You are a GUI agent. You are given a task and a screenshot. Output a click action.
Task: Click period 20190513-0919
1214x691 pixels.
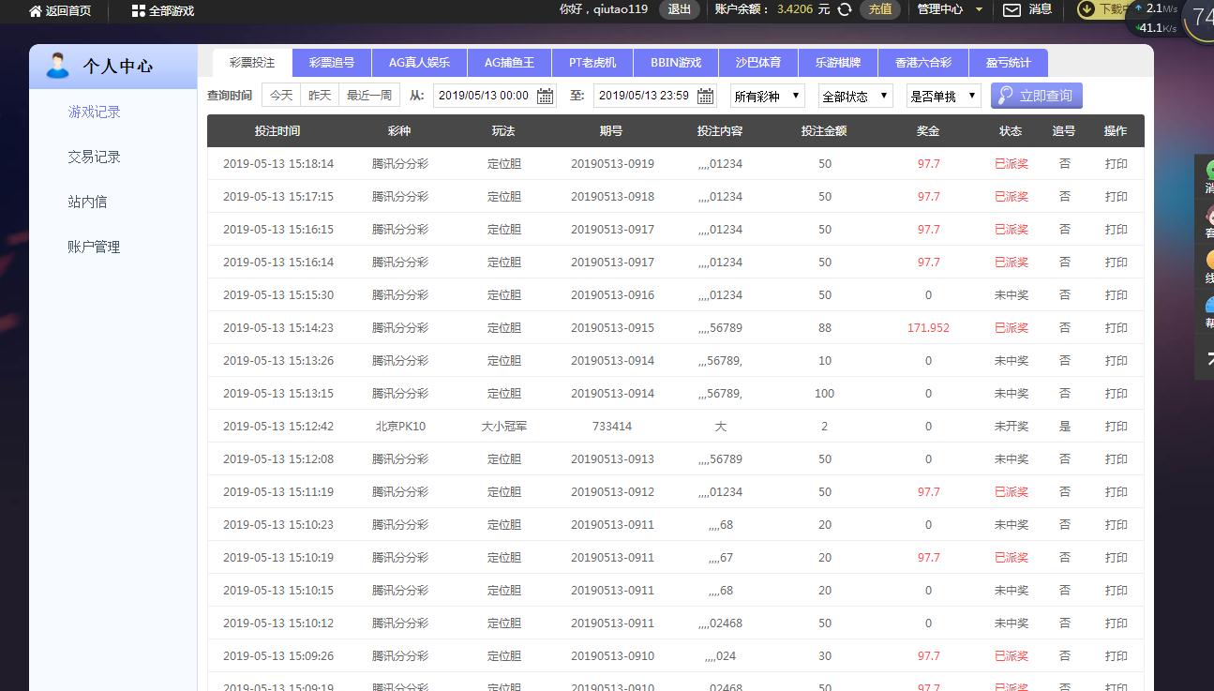point(612,164)
